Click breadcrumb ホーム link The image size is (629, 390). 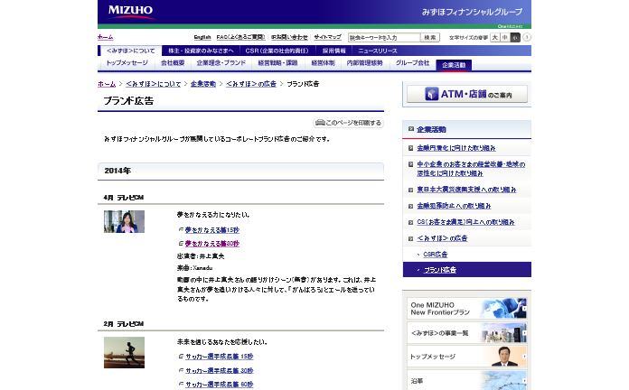pyautogui.click(x=107, y=84)
